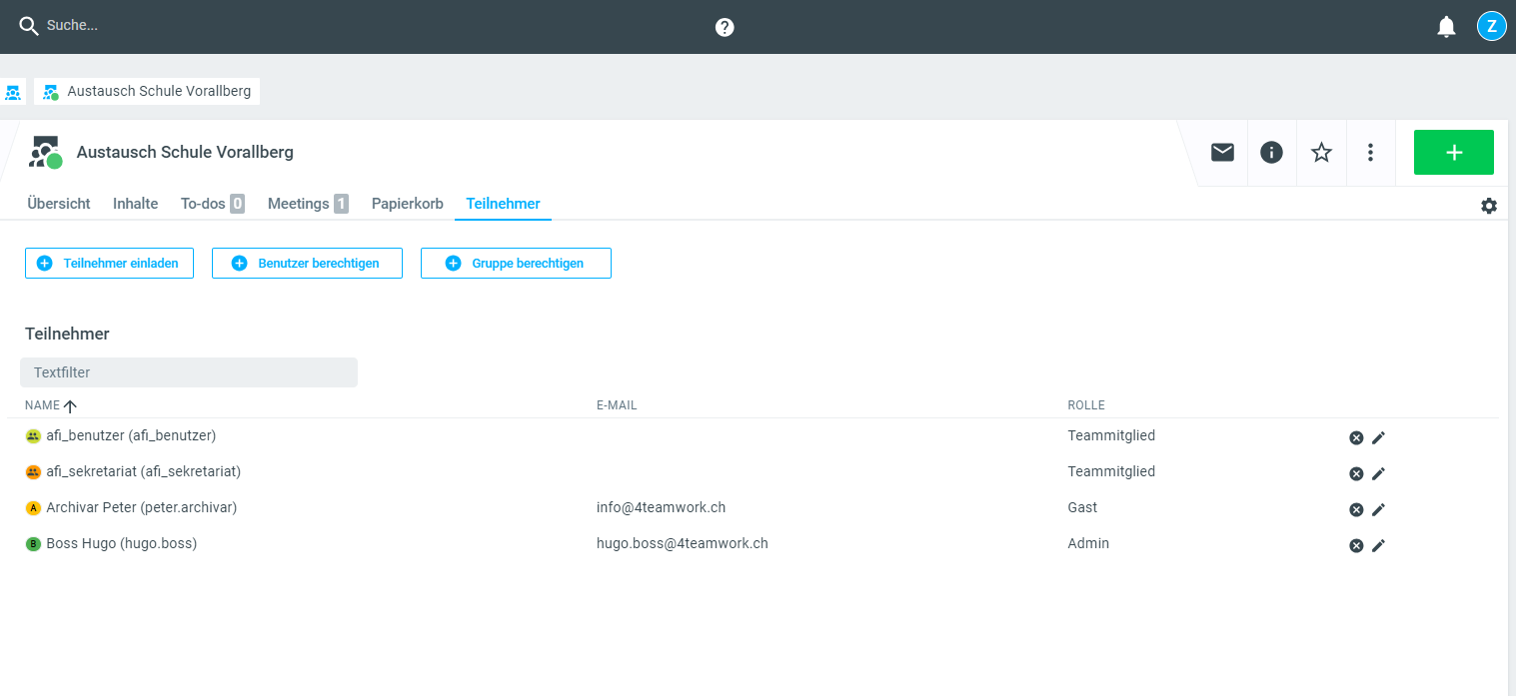Click the notification bell icon
The image size is (1516, 696).
[1446, 27]
